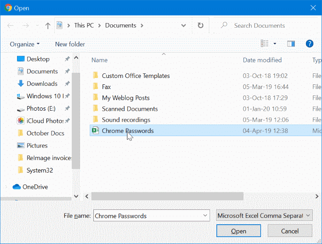Image resolution: width=322 pixels, height=244 pixels.
Task: Open Desktop in navigation pane
Action: click(x=38, y=59)
